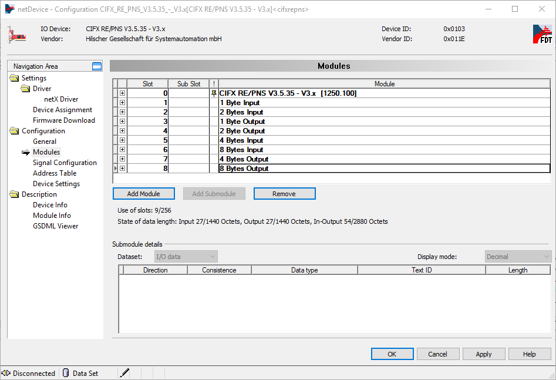556x380 pixels.
Task: Select GSDML Viewer in navigation tree
Action: click(x=55, y=226)
